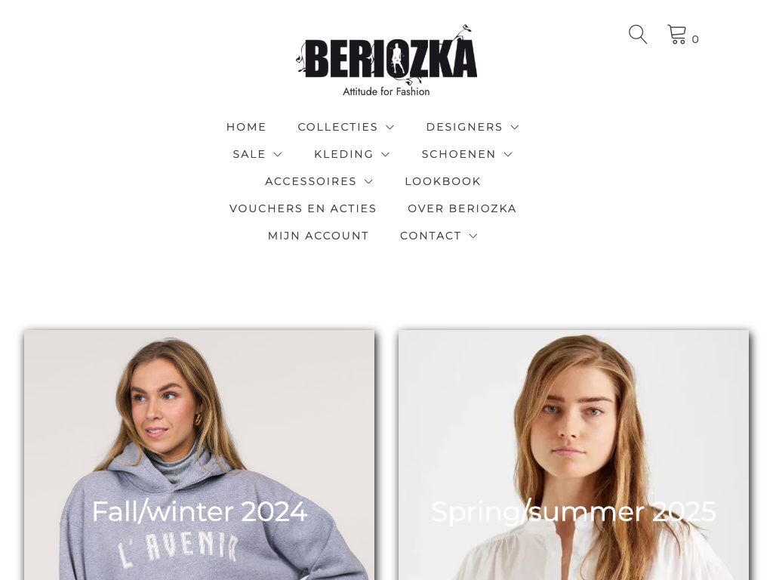Expand the Schoenen dropdown chevron
The image size is (773, 580).
click(508, 154)
